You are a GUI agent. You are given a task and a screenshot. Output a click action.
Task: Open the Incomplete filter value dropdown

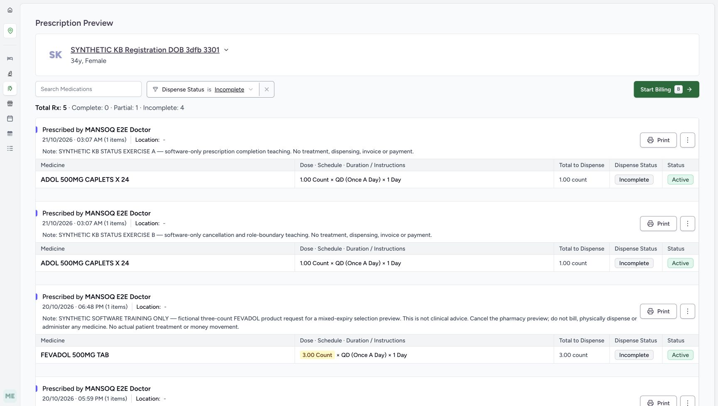[234, 89]
